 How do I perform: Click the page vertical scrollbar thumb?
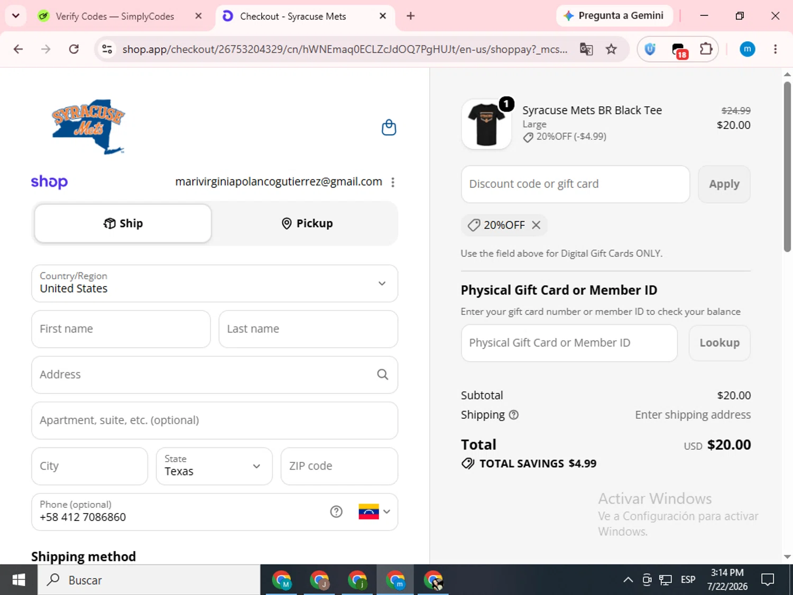[787, 167]
